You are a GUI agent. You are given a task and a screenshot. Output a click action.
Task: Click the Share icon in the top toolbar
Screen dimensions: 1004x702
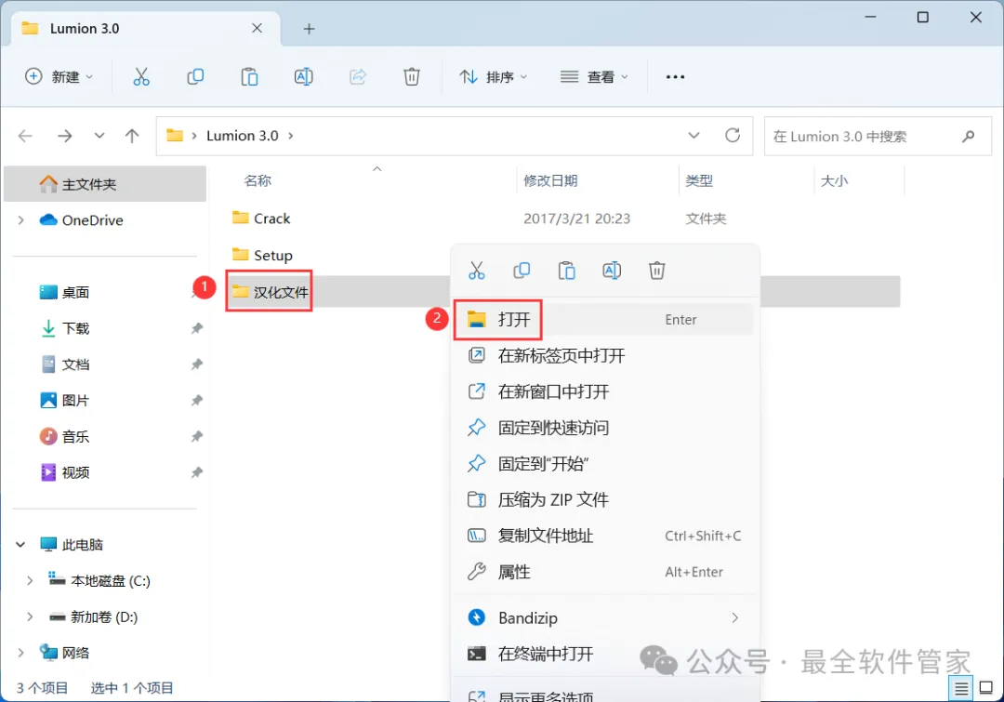tap(357, 77)
